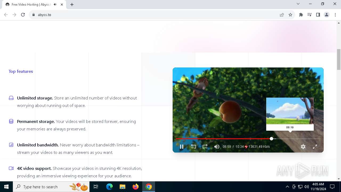Click the Chrome taskbar icon
Screen dimensions: 341x192
[149, 187]
